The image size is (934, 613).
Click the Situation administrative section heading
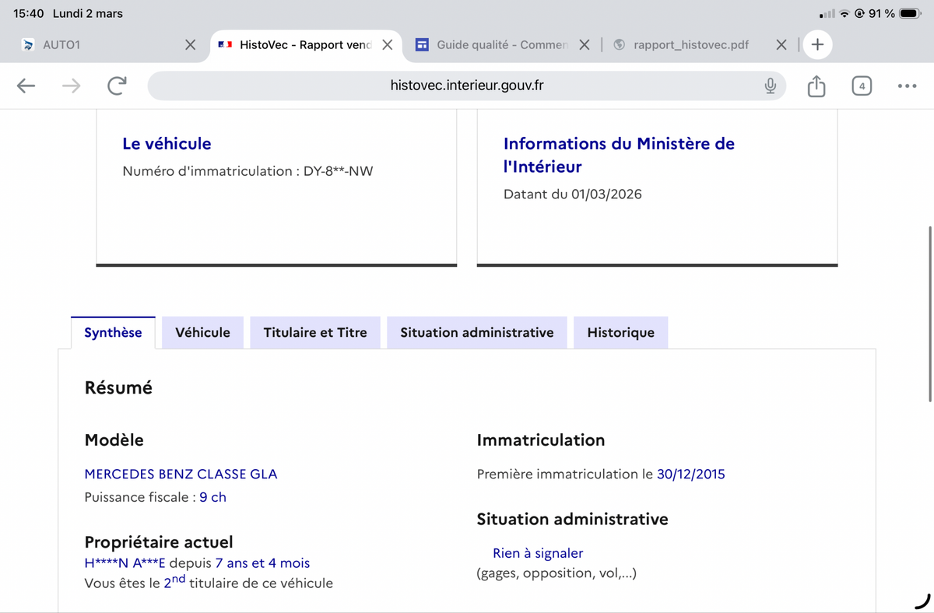[572, 519]
